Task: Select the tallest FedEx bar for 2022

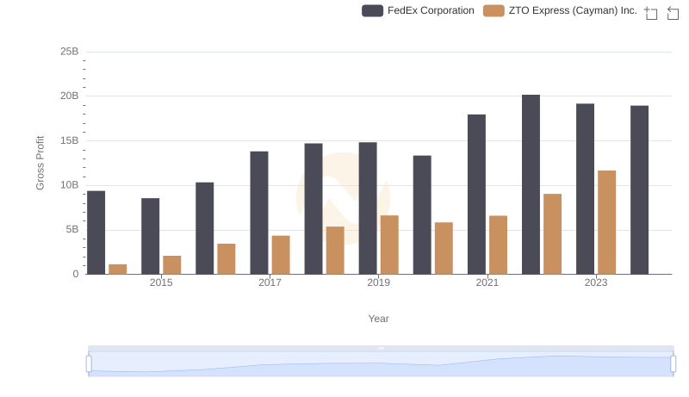Action: (x=531, y=184)
